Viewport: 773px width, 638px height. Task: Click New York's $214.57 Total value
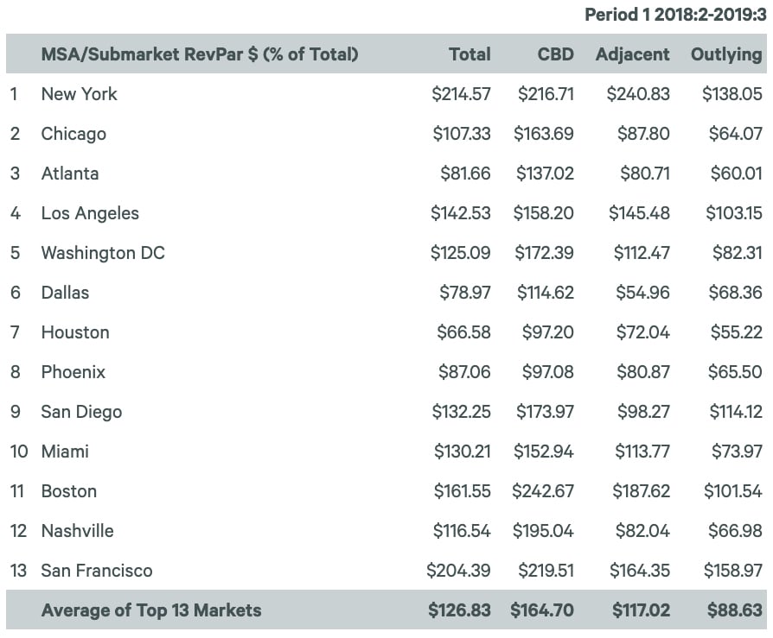(x=461, y=94)
